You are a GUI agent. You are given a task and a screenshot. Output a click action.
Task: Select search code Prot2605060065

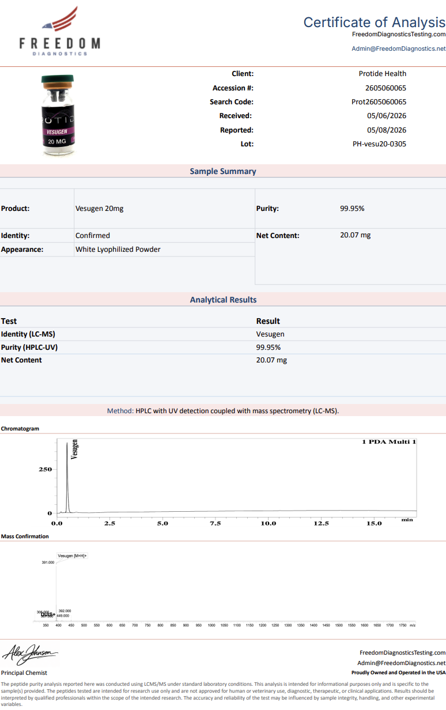point(379,102)
